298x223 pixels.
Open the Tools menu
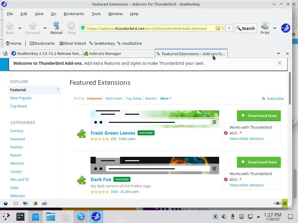[x=96, y=14]
